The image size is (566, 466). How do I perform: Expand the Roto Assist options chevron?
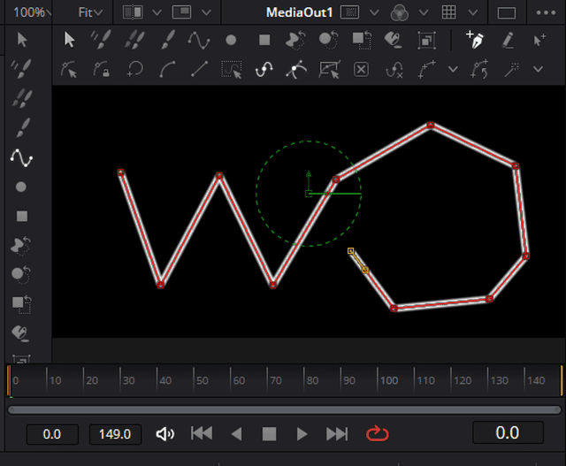tap(538, 69)
